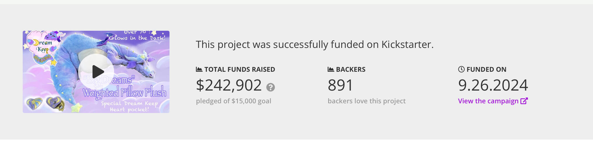Select the $242,902 funds amount
The width and height of the screenshot is (593, 154).
[x=229, y=85]
